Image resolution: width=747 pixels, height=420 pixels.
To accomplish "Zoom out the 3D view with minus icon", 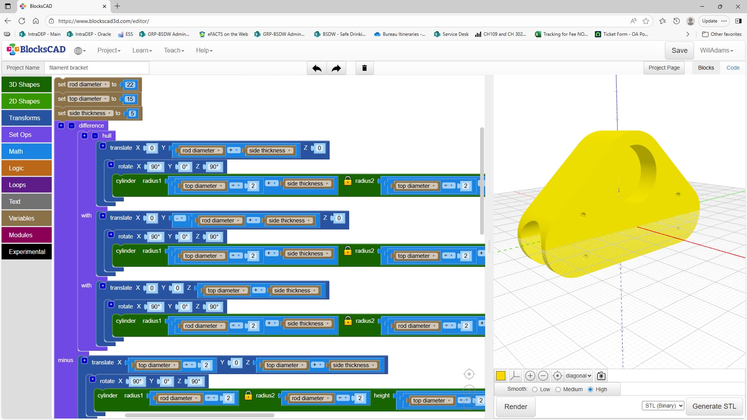I will 543,376.
